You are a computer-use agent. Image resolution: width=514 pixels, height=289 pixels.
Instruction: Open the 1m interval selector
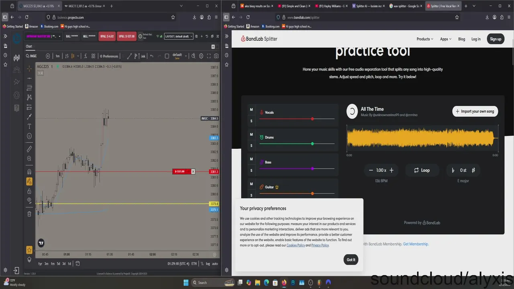[57, 56]
